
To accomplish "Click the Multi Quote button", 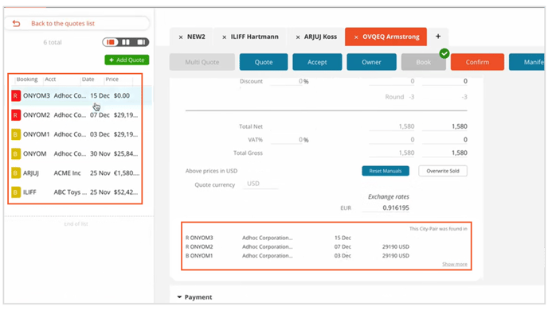I will point(202,62).
